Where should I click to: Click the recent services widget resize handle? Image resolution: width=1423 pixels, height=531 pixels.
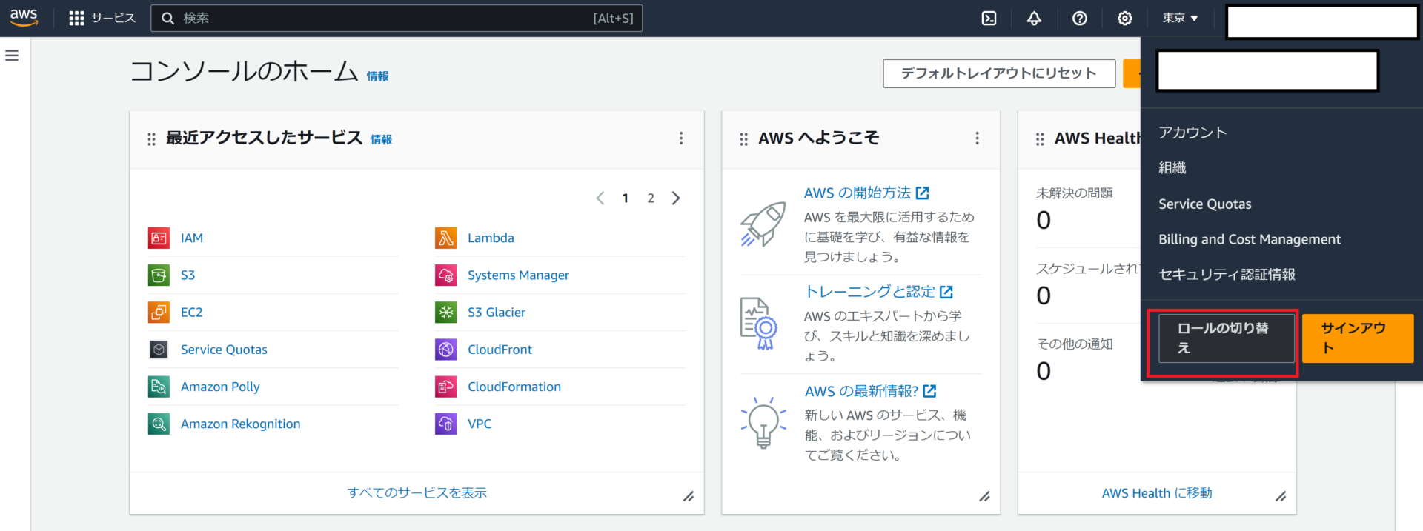coord(689,497)
